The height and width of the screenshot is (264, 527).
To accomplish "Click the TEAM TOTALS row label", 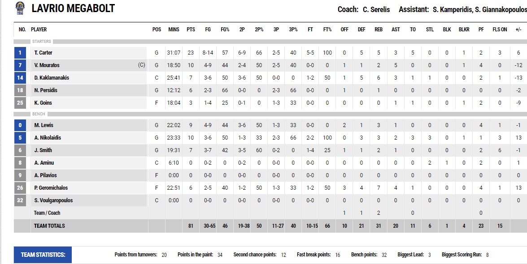I will pos(49,226).
